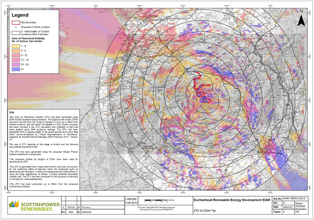Screen dimensions: 314x220
Task: Click the '13 - 16' legend label
Action: (25, 60)
